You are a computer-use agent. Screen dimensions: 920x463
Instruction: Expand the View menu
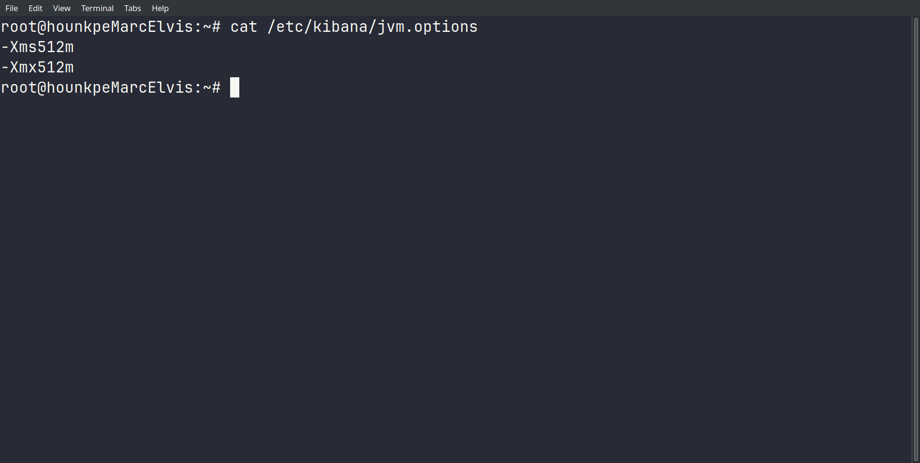[61, 8]
